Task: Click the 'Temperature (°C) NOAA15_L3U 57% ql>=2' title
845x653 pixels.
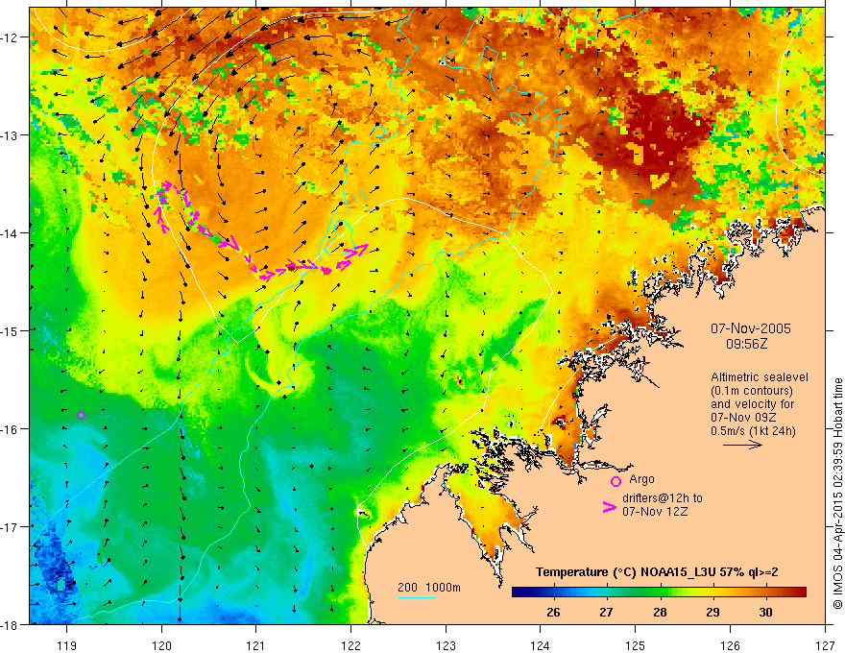Action: (x=657, y=572)
